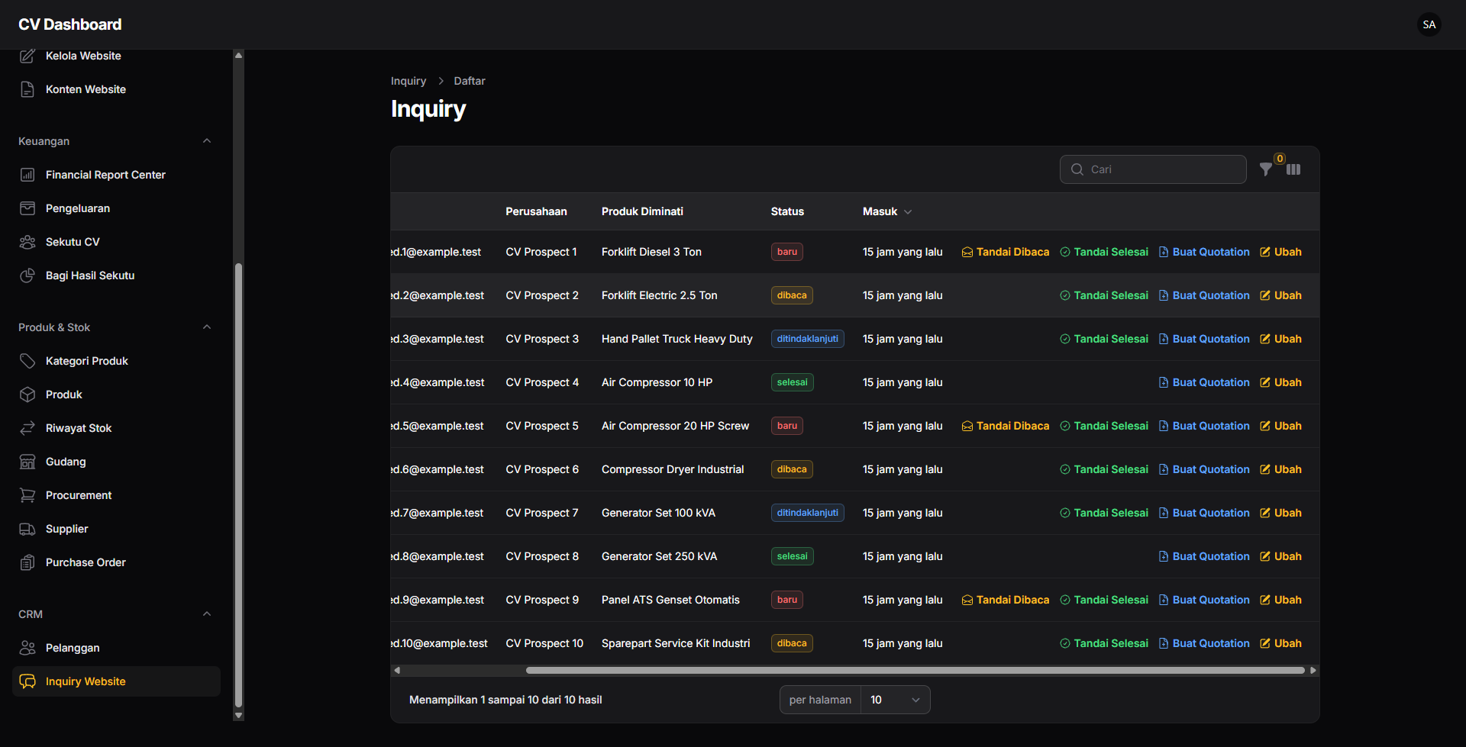Image resolution: width=1466 pixels, height=747 pixels.
Task: Collapse the Produk & Stok section
Action: [x=207, y=327]
